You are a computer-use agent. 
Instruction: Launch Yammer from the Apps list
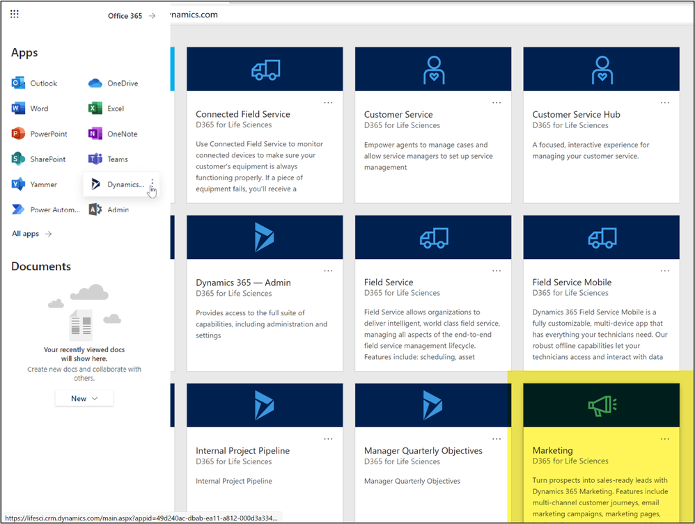click(35, 184)
